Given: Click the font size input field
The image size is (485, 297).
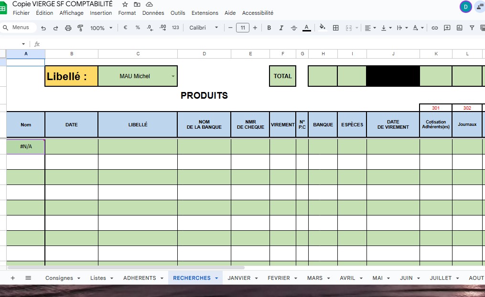Looking at the screenshot, I should coord(243,28).
